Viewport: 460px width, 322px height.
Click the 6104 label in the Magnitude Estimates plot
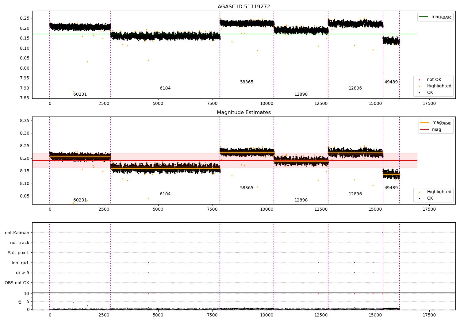[x=165, y=194]
